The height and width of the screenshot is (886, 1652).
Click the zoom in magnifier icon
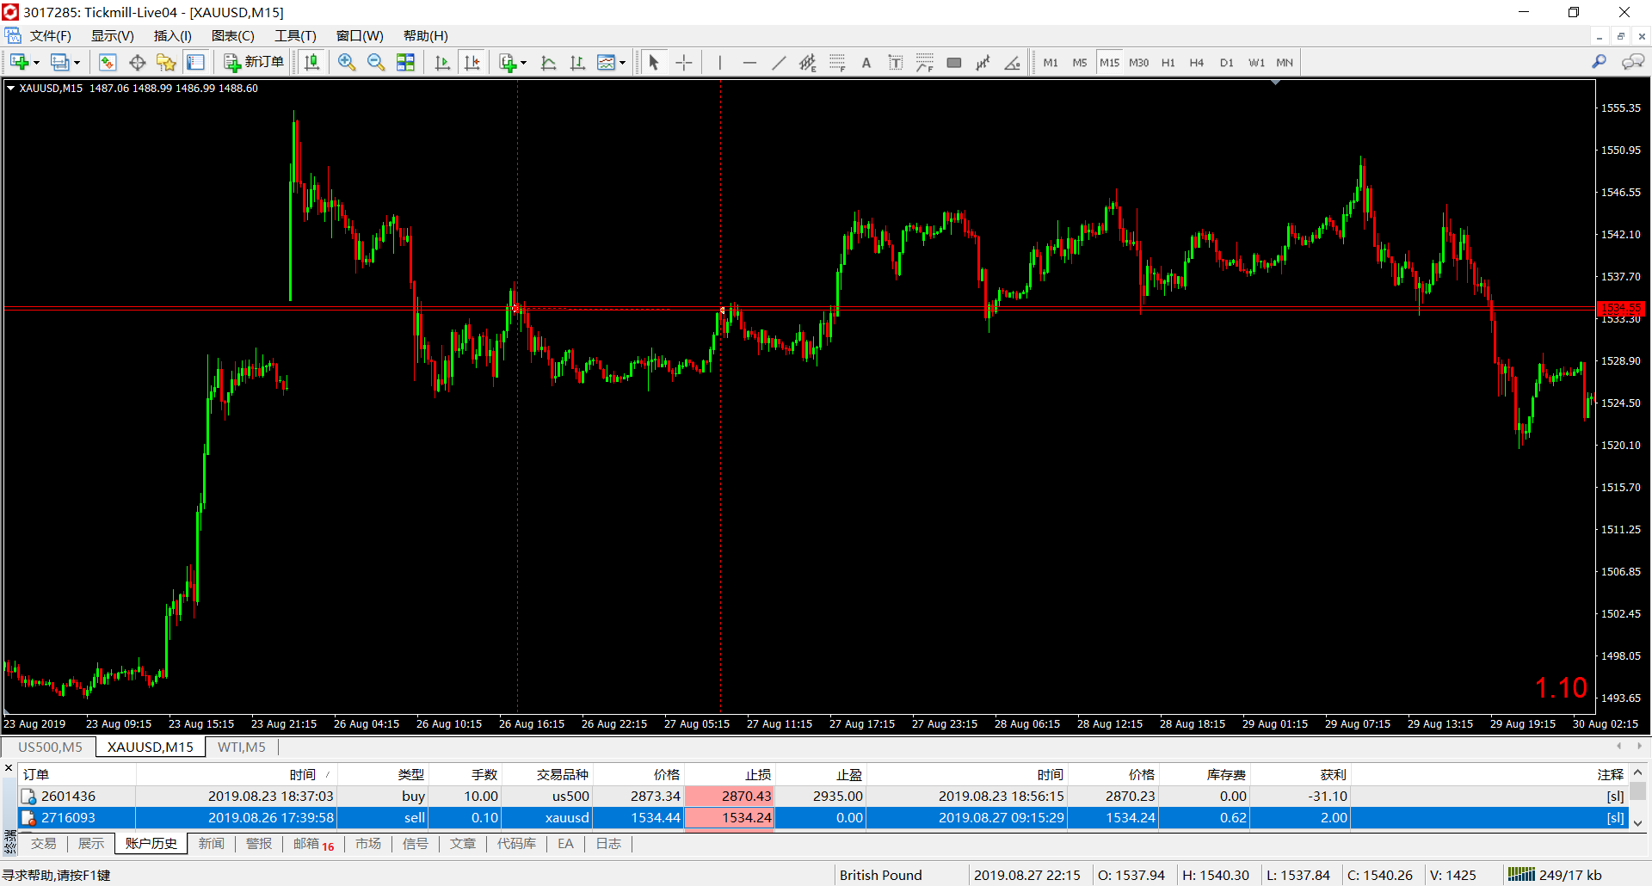pos(347,62)
